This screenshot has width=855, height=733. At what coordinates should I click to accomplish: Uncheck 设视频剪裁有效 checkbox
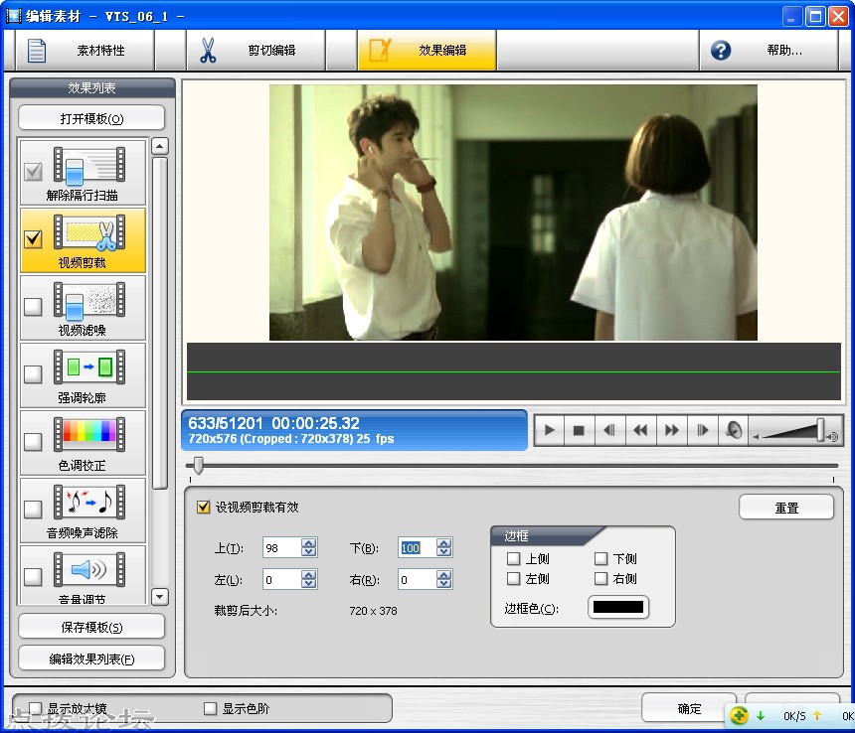tap(203, 507)
